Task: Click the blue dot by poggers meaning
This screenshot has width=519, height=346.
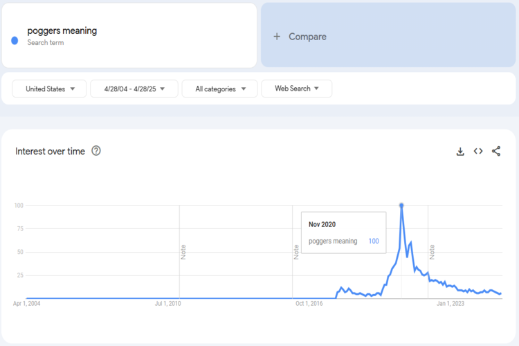Action: coord(15,41)
